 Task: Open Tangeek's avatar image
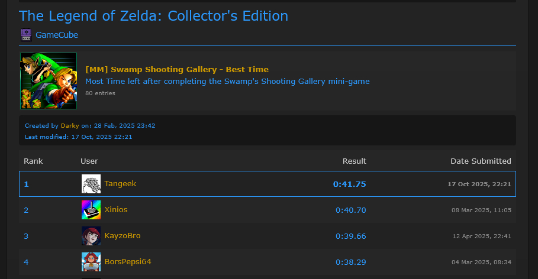coord(91,184)
